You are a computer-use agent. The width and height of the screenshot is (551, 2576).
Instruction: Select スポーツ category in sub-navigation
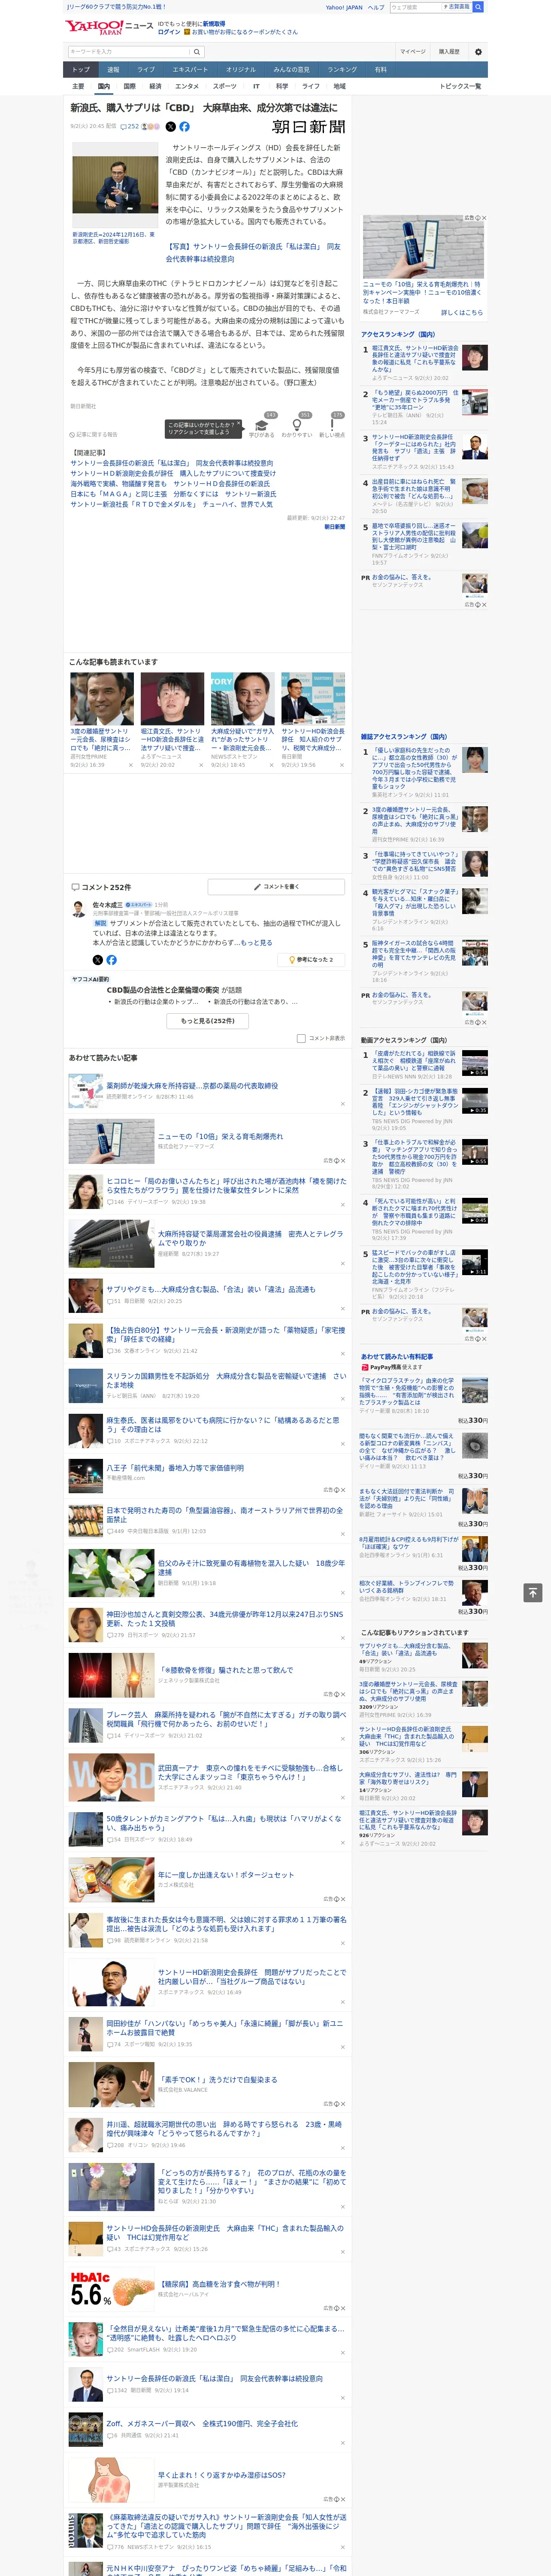click(225, 86)
